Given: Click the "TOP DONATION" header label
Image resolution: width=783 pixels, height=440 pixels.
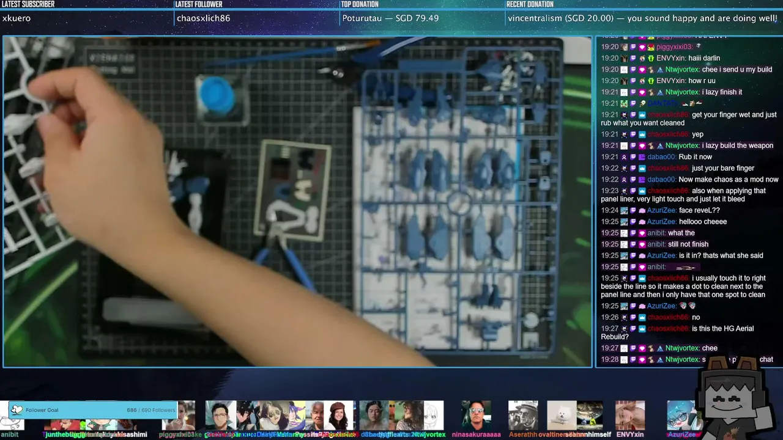Looking at the screenshot, I should coord(360,4).
